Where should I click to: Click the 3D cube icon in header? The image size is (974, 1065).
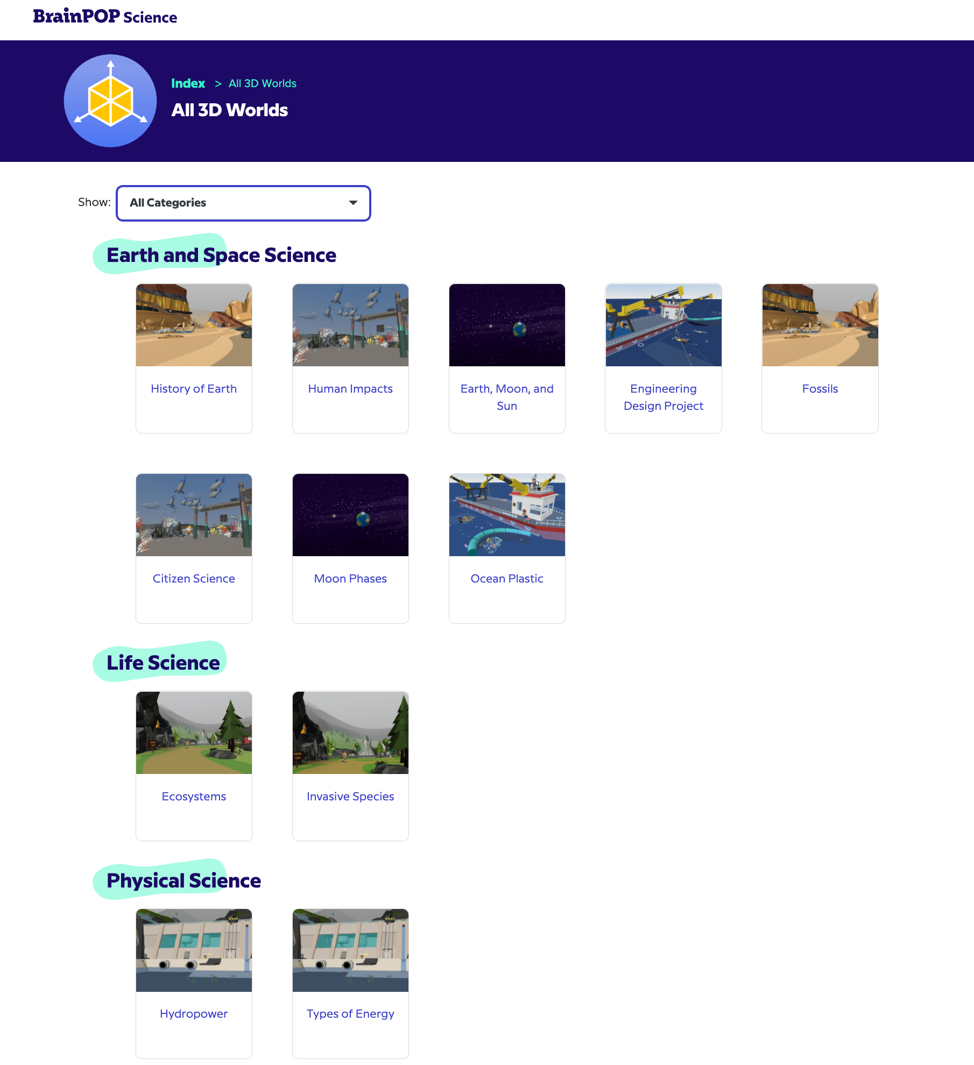click(110, 101)
